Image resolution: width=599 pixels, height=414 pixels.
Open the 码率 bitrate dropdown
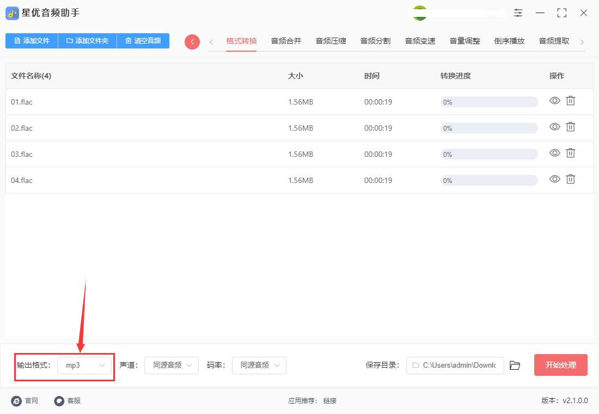coord(259,366)
